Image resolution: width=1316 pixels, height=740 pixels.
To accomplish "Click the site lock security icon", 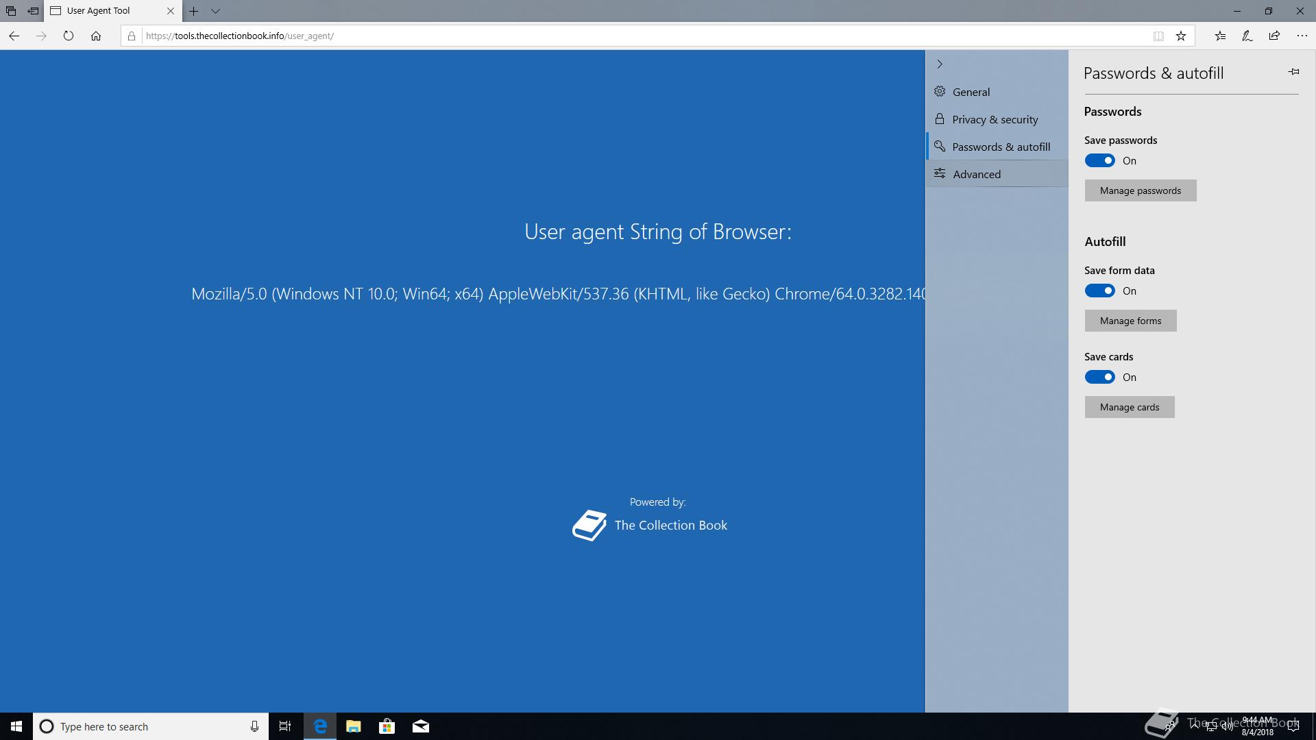I will point(132,36).
